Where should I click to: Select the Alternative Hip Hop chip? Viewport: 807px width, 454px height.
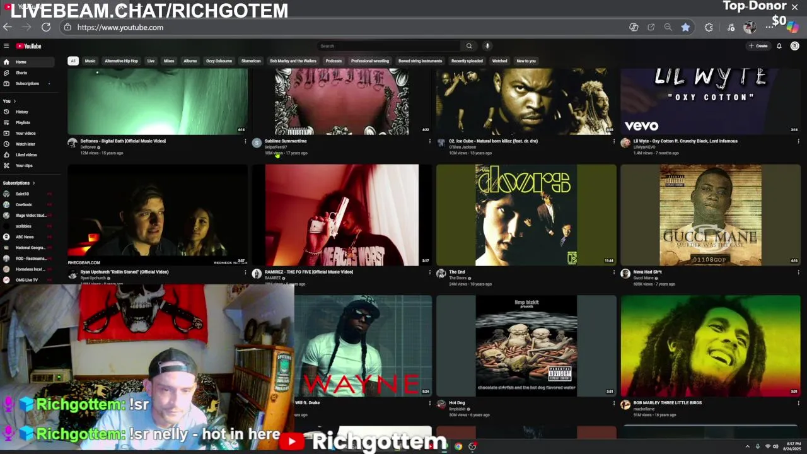121,61
